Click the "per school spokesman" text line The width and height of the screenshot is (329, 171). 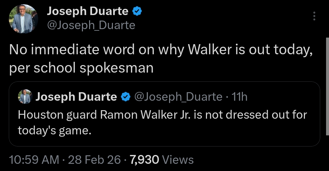click(81, 68)
